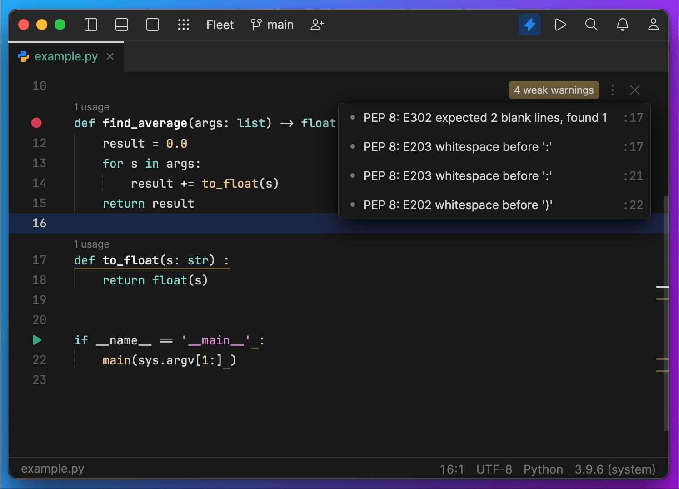Image resolution: width=679 pixels, height=489 pixels.
Task: Click the 4 weak warnings badge
Action: (554, 90)
